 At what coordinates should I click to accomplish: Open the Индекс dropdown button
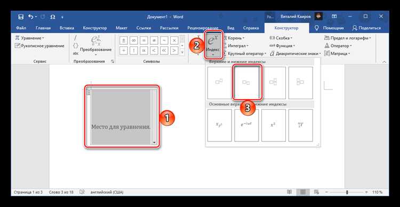tap(213, 45)
